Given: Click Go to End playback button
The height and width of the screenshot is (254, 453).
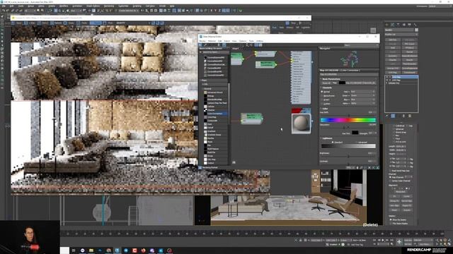Looking at the screenshot, I should click(391, 240).
